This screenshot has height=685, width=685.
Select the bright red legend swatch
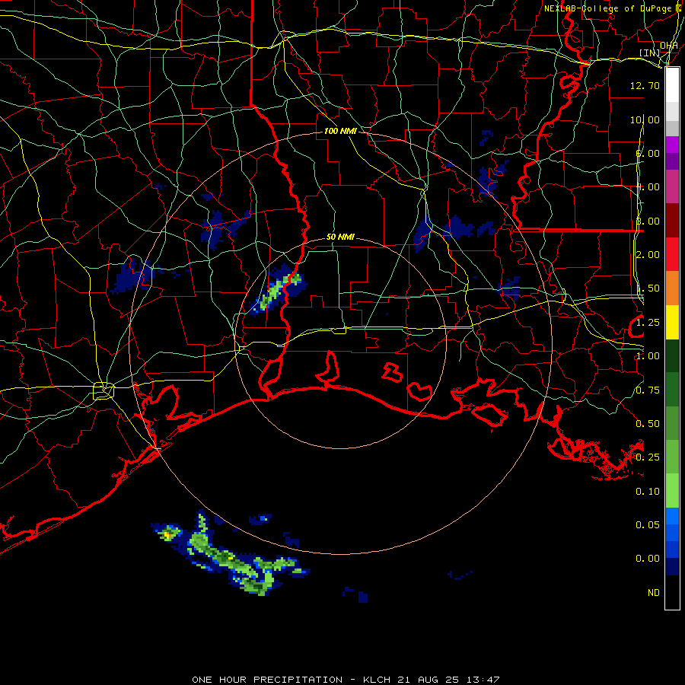tap(672, 254)
